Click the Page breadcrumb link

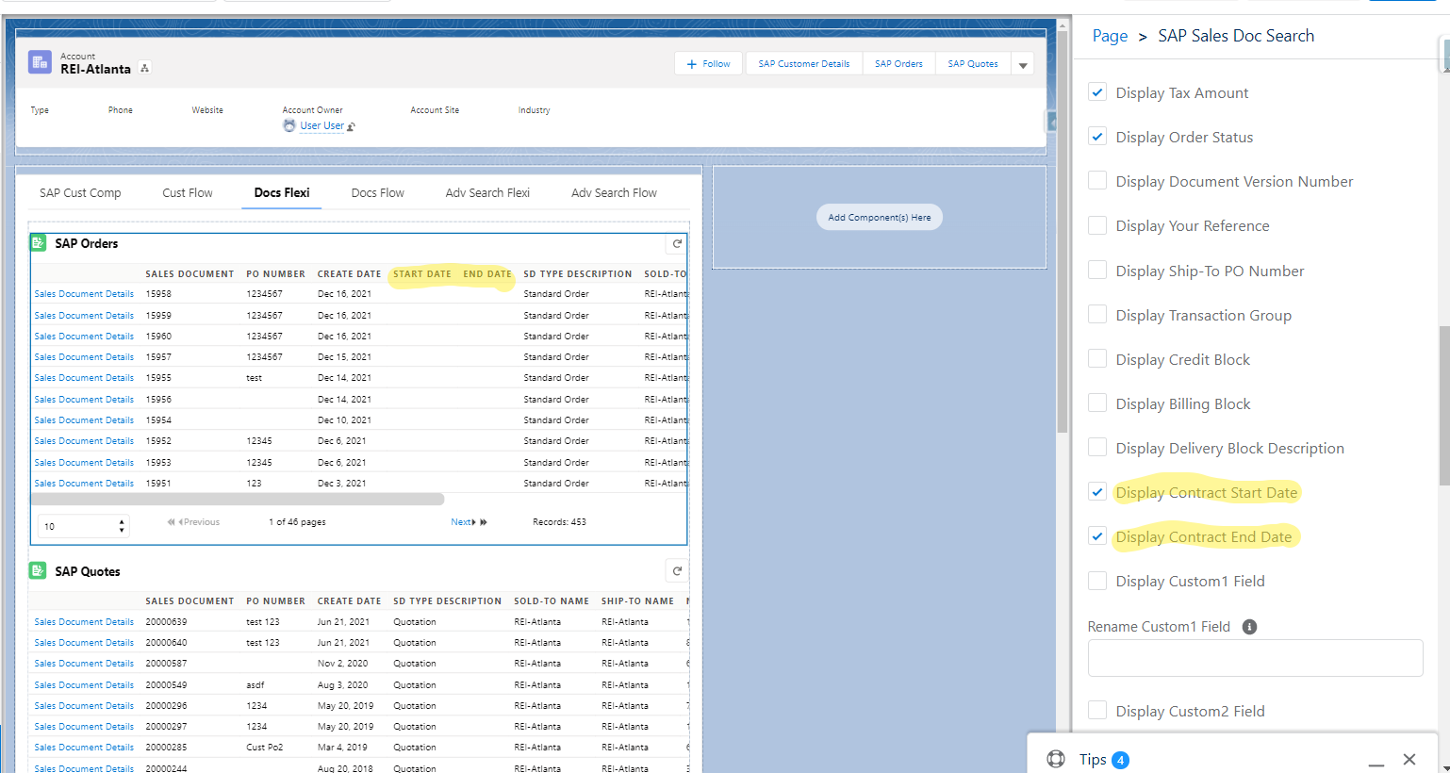tap(1110, 36)
